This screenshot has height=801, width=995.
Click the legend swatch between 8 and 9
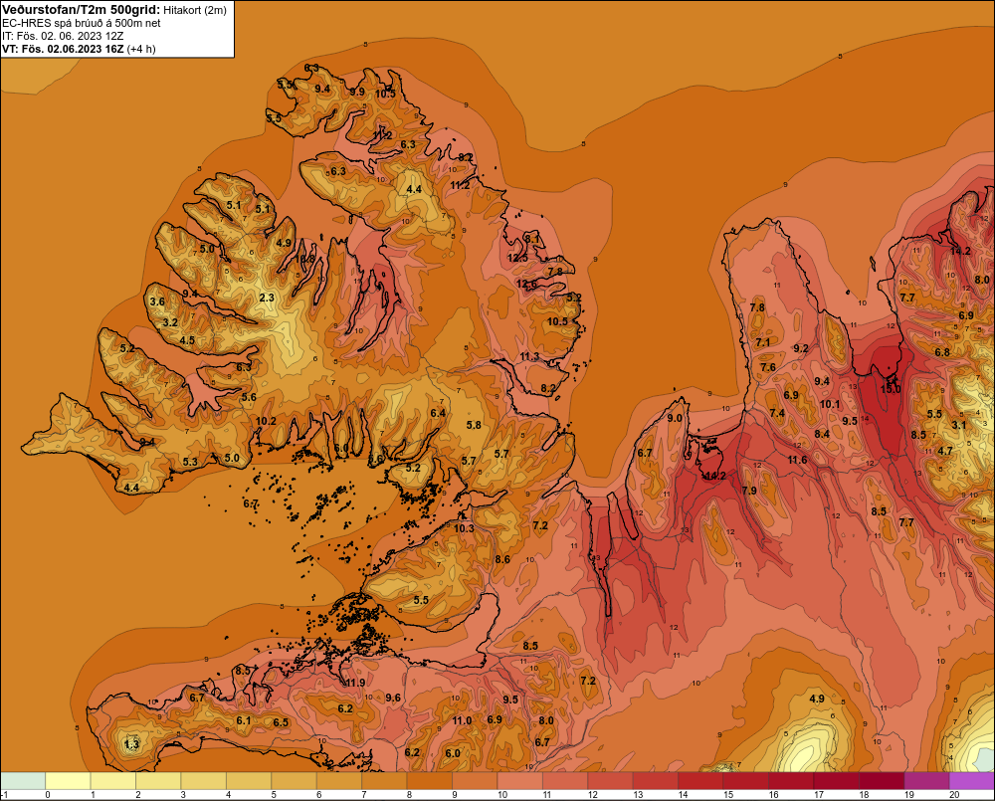pos(430,781)
